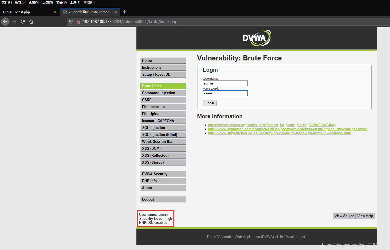The height and width of the screenshot is (250, 390).
Task: Click the DVWA logo
Action: coord(257,38)
